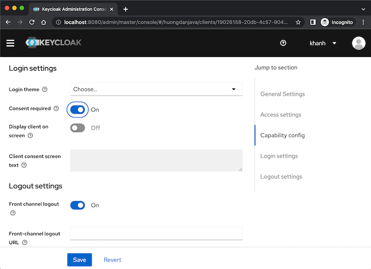Click the Front-channel logout URL field
371x269 pixels.
point(156,234)
